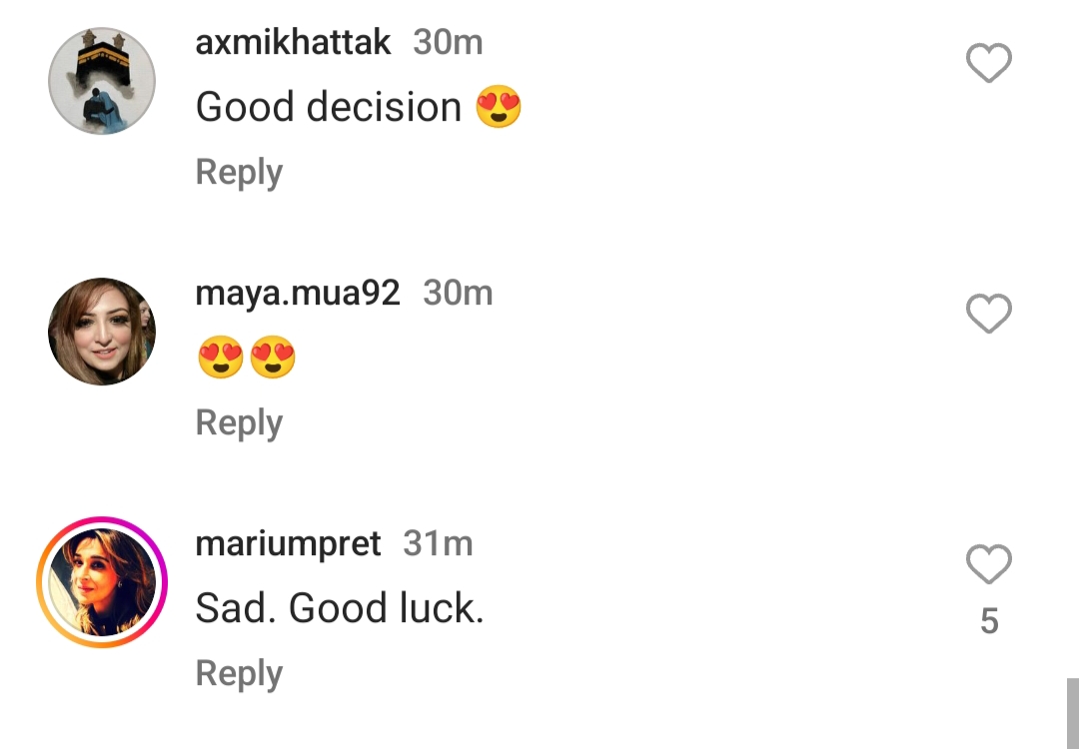Open the axmikhattak username link
Viewport: 1079px width, 749px height.
click(x=293, y=43)
